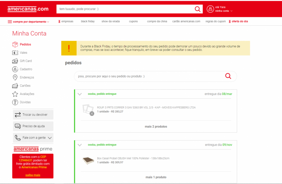
Task: Click the orders search magnifier icon
Action: (228, 76)
